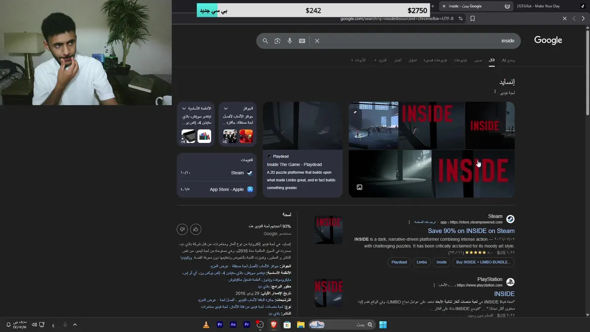Image resolution: width=590 pixels, height=332 pixels.
Task: Open the Windows Start menu
Action: point(383,325)
